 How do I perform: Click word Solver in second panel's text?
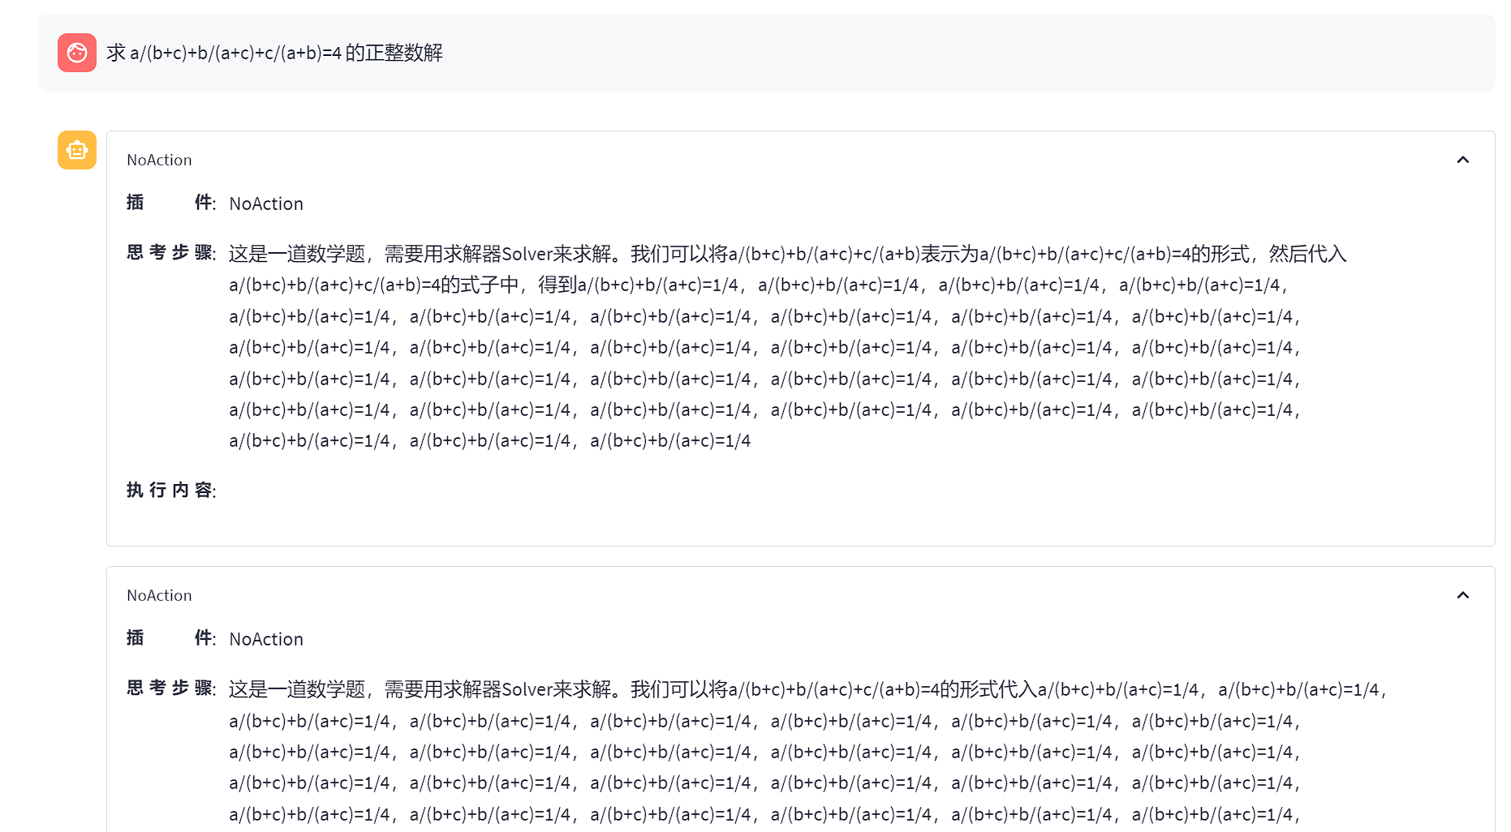pyautogui.click(x=527, y=689)
